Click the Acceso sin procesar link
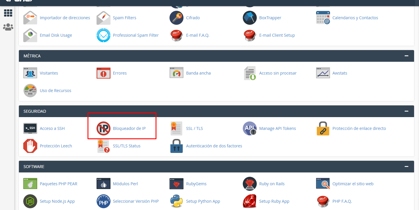 (x=278, y=73)
